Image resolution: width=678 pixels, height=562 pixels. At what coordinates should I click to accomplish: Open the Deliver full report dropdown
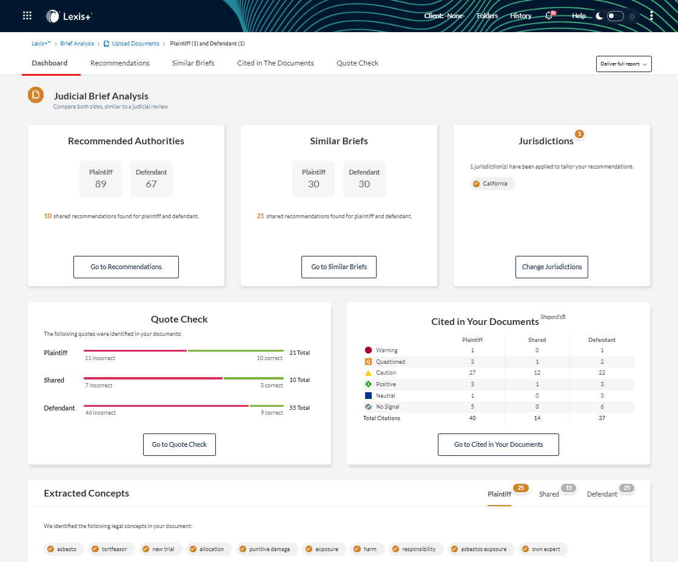point(623,63)
